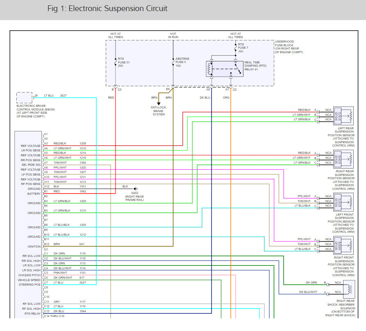Click the Fig 1 Electronic Suspension Circuit title
Image resolution: width=366 pixels, height=331 pixels.
pos(107,8)
